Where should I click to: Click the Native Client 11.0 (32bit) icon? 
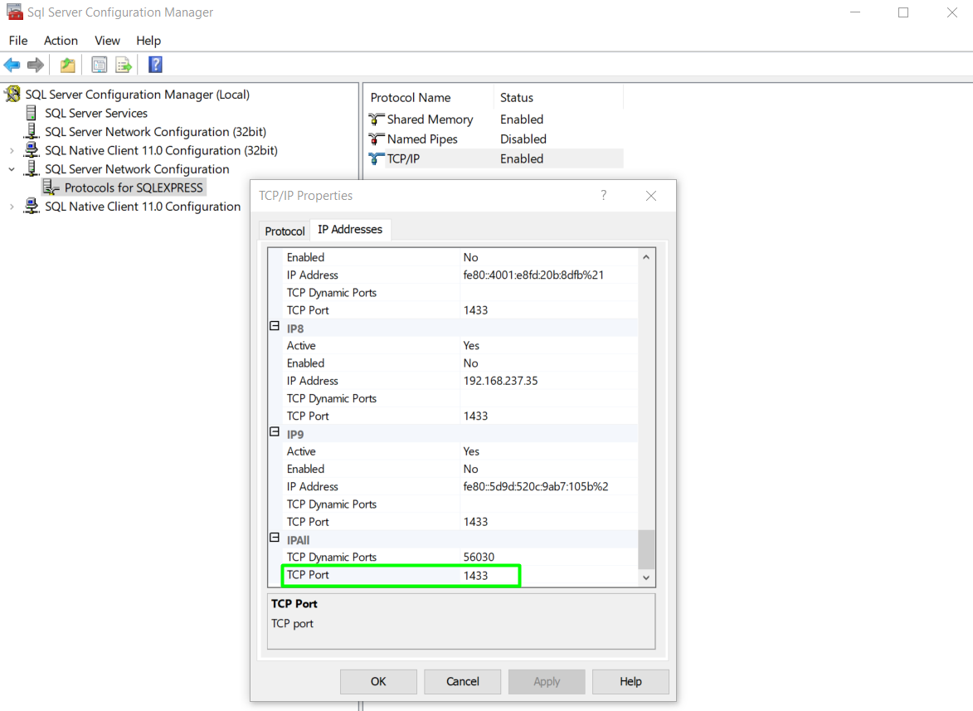(31, 150)
